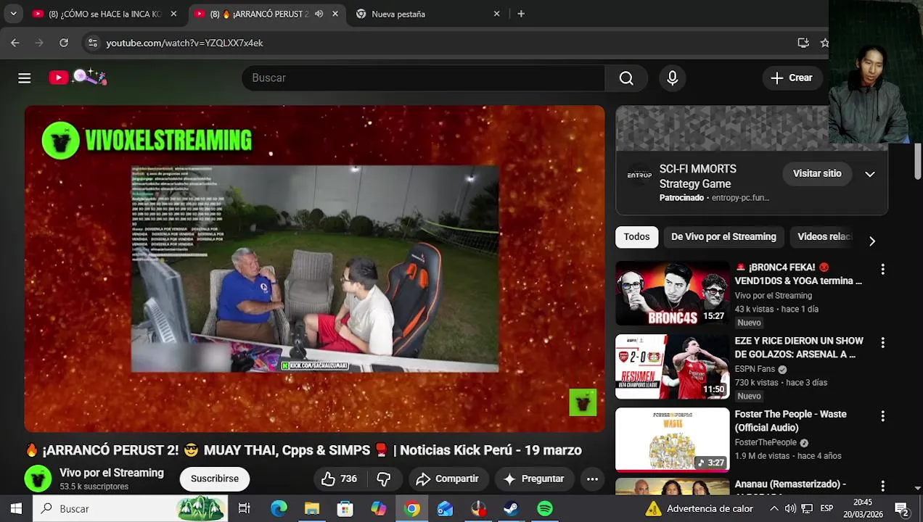Open the BR0NC4 FEKA video thumbnail
The width and height of the screenshot is (923, 522).
click(x=672, y=293)
